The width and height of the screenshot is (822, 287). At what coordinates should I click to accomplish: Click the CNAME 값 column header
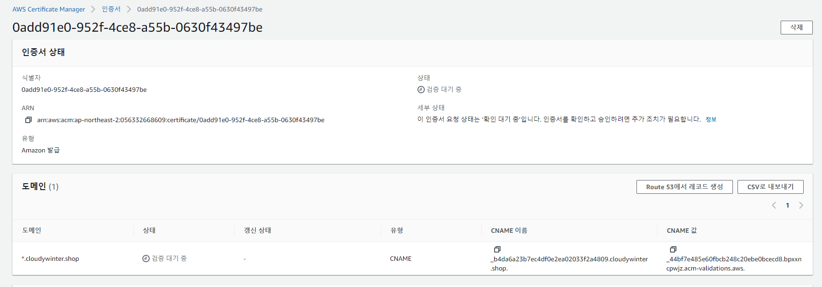(x=681, y=231)
